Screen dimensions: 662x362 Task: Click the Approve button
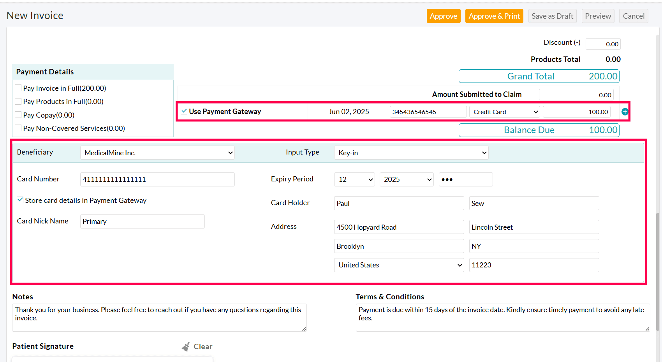click(x=444, y=16)
